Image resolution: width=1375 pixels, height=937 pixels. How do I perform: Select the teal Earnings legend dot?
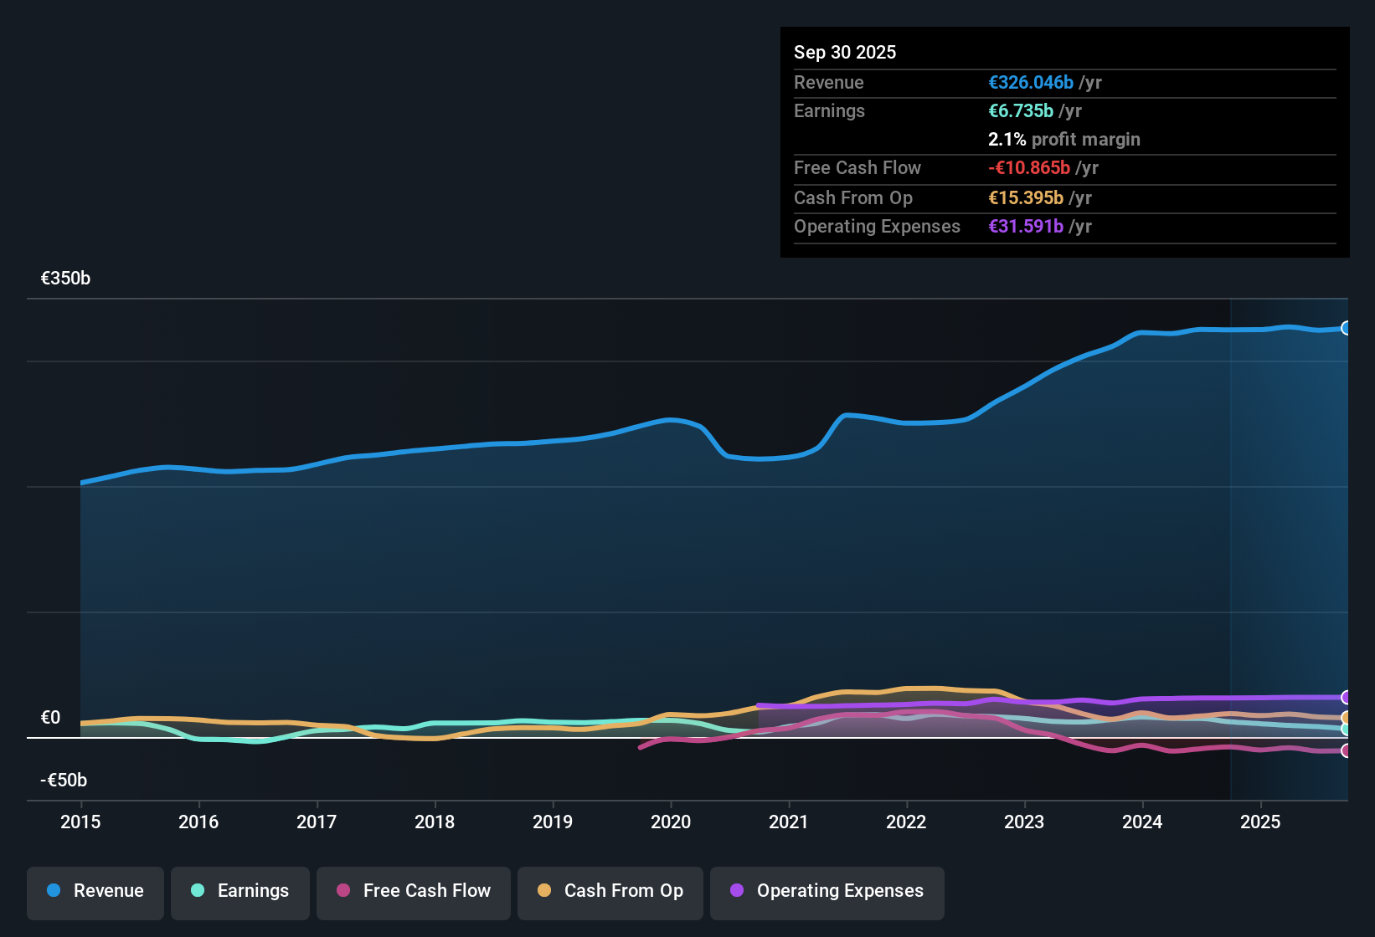198,891
